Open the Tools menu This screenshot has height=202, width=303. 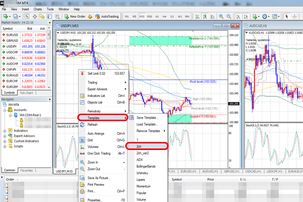(x=50, y=9)
